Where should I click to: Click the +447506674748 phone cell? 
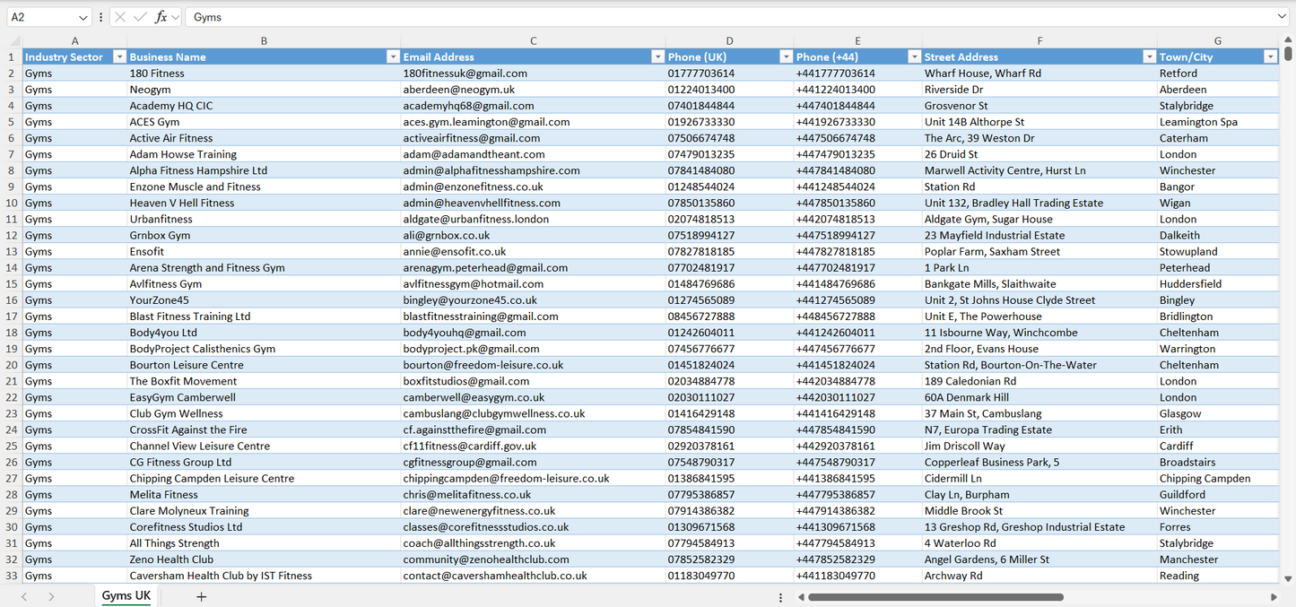(857, 138)
